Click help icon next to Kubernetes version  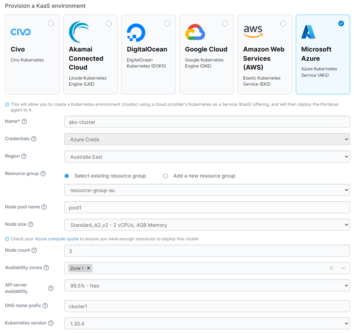(x=51, y=323)
